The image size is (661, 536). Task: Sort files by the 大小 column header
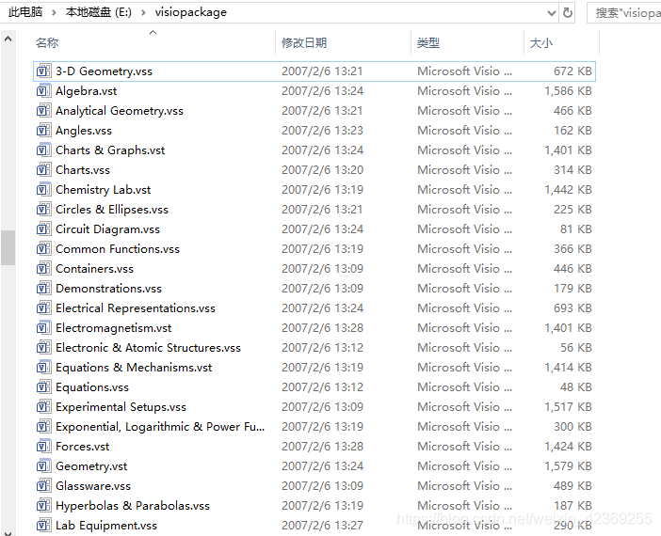(540, 43)
